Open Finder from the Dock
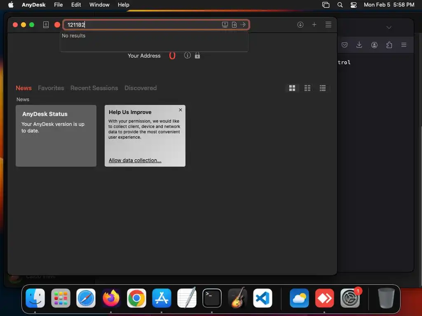 [x=35, y=298]
